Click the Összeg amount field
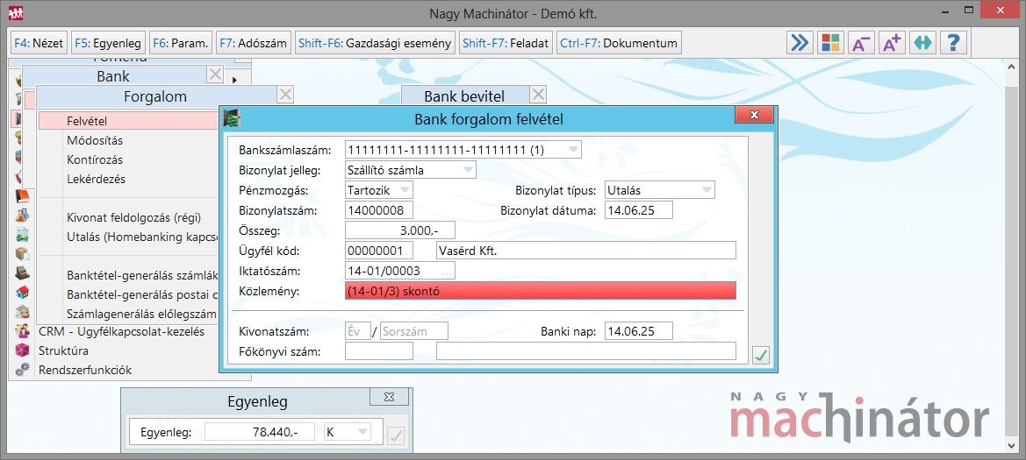Screen dimensions: 1026x460 400,230
